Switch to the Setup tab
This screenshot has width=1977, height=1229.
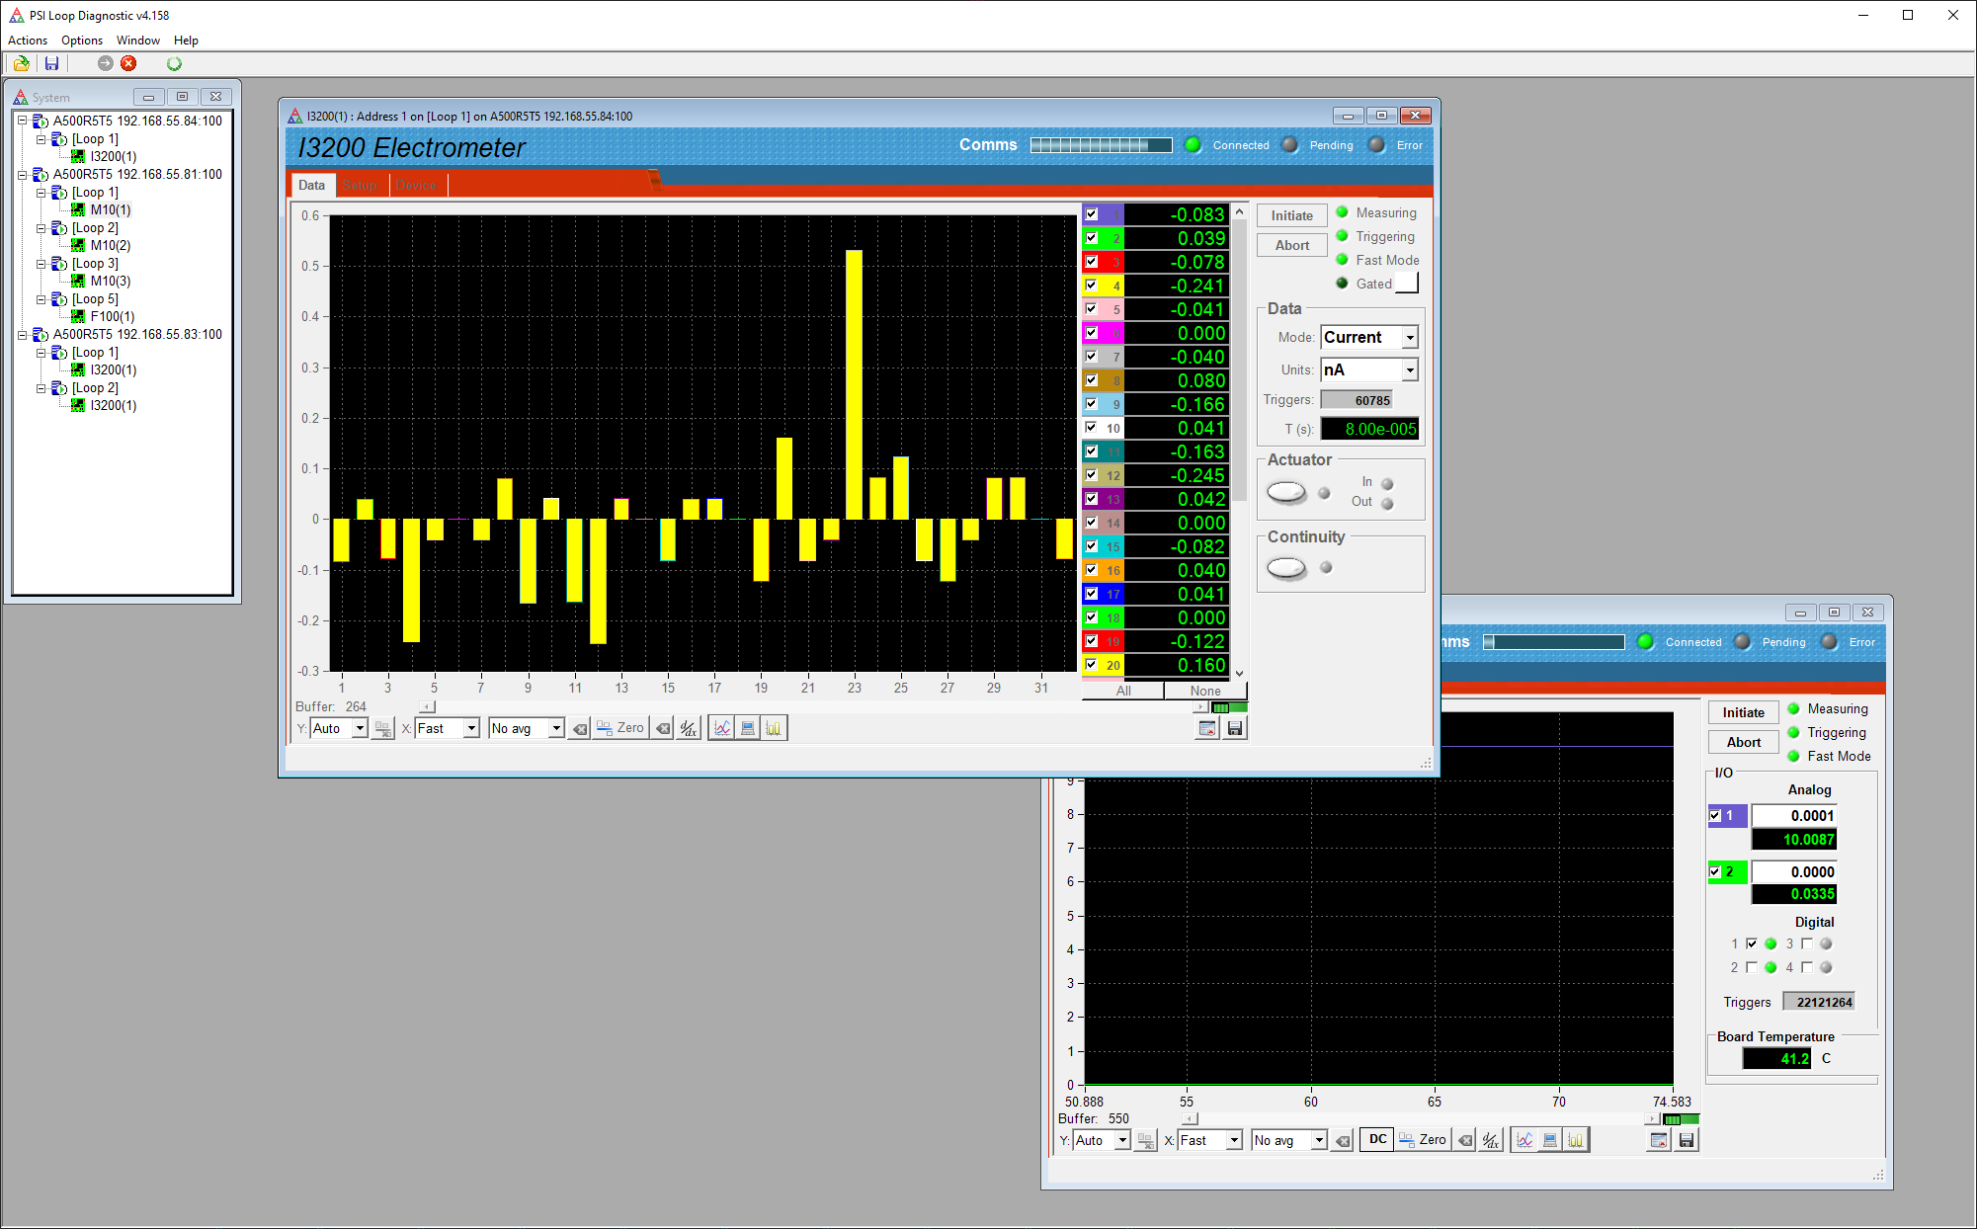(x=361, y=186)
